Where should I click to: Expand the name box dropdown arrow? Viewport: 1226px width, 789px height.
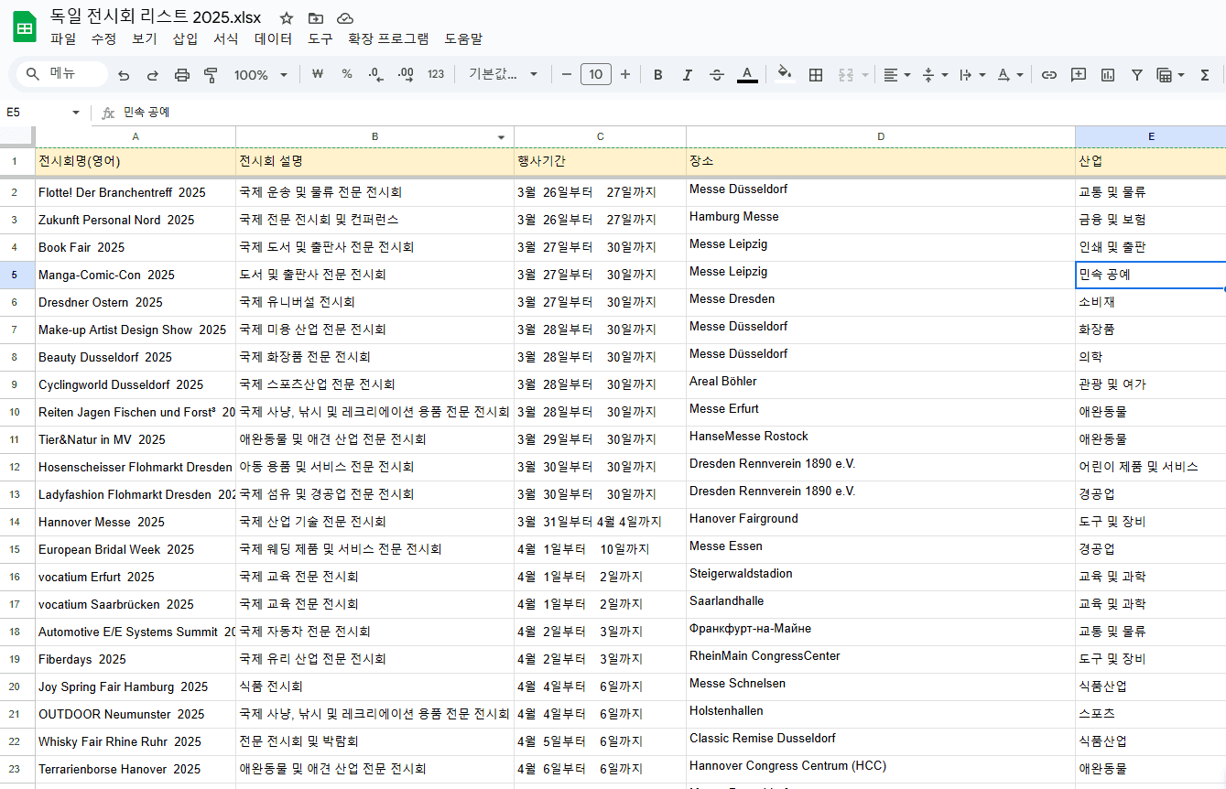coord(76,113)
